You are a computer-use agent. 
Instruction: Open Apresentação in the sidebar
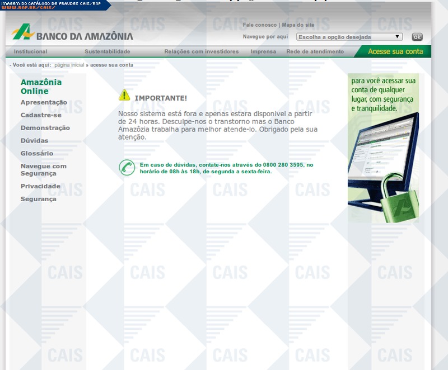(x=44, y=102)
